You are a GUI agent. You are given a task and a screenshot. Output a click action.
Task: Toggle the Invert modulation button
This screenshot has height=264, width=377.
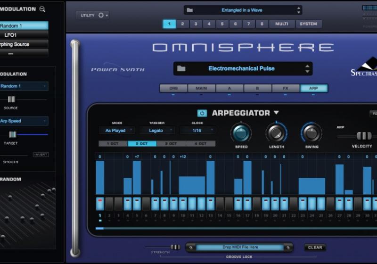(41, 155)
